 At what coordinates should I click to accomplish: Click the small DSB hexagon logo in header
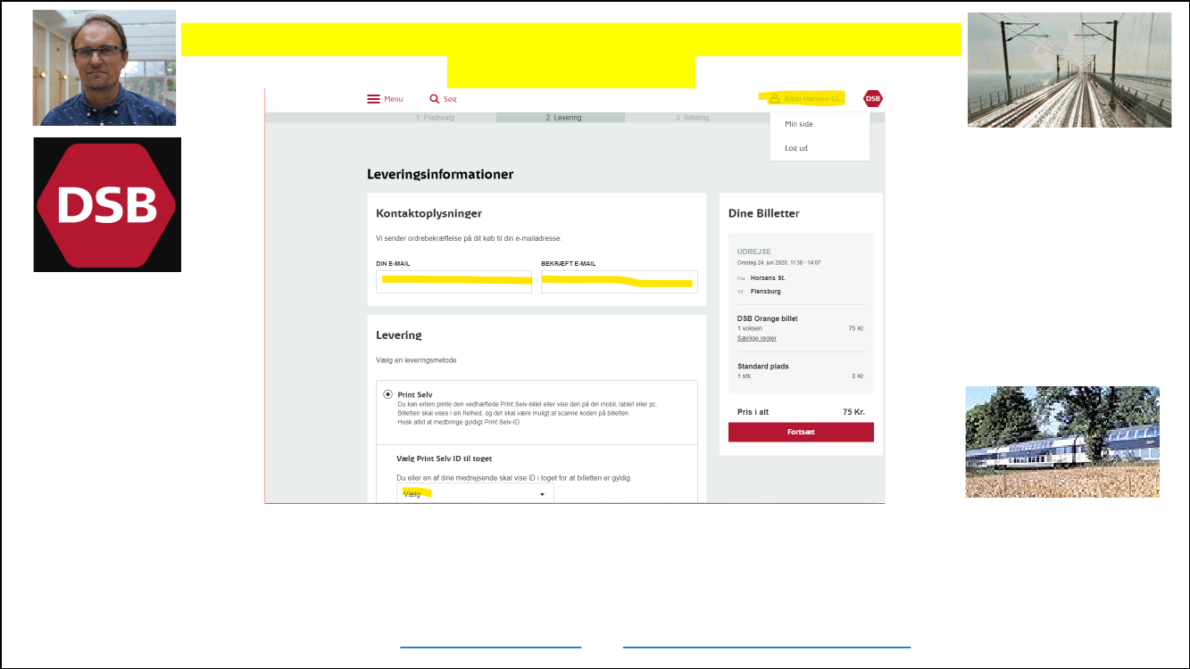872,98
